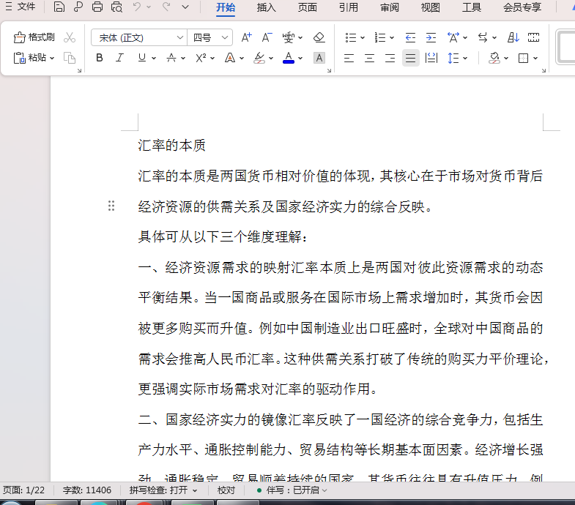
Task: Toggle Strikethrough formatting
Action: point(171,58)
